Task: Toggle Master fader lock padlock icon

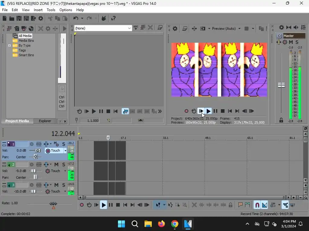Action: (x=281, y=120)
